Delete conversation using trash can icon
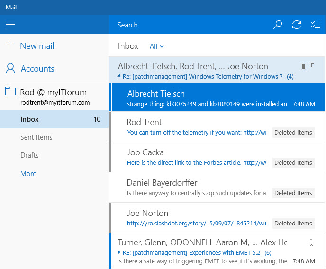Image resolution: width=326 pixels, height=269 pixels. coord(303,66)
